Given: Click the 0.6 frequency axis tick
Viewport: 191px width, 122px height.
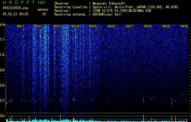Looking at the screenshot, I should tap(2, 116).
